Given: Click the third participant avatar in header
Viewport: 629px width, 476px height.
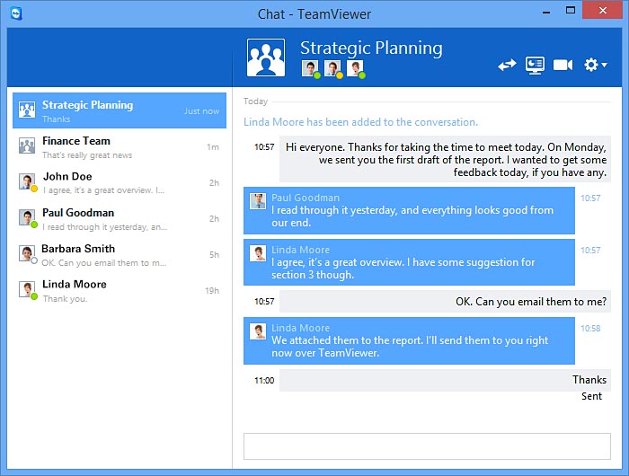Looking at the screenshot, I should coord(356,68).
